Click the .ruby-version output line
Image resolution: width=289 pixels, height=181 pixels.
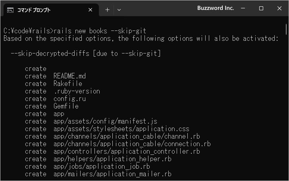pos(62,91)
